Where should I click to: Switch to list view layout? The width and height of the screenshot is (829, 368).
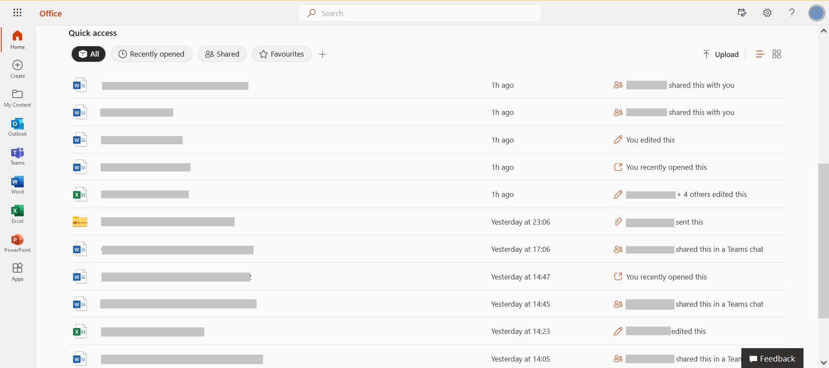(x=759, y=54)
